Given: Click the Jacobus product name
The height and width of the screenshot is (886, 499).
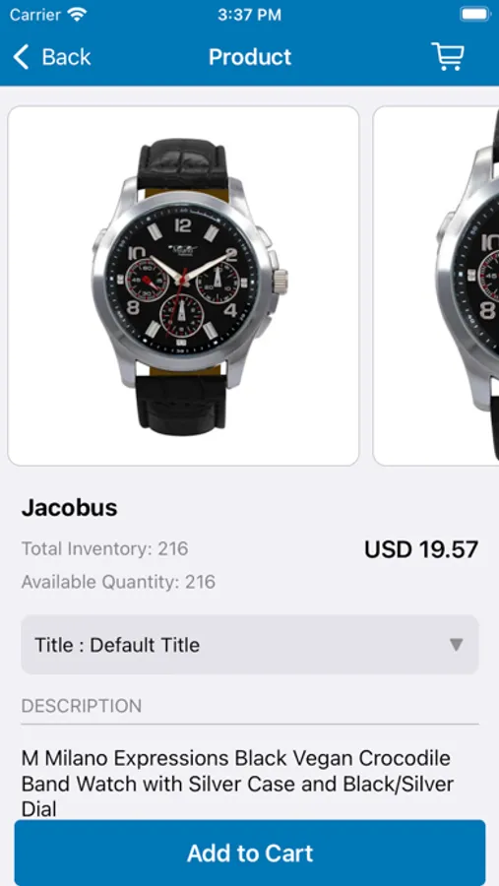Looking at the screenshot, I should point(70,508).
